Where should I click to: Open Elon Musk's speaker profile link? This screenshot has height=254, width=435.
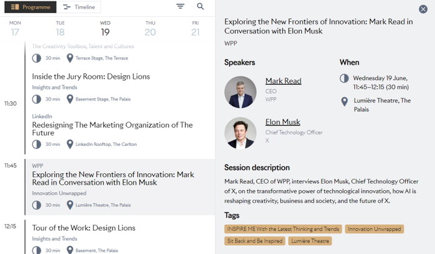point(283,122)
